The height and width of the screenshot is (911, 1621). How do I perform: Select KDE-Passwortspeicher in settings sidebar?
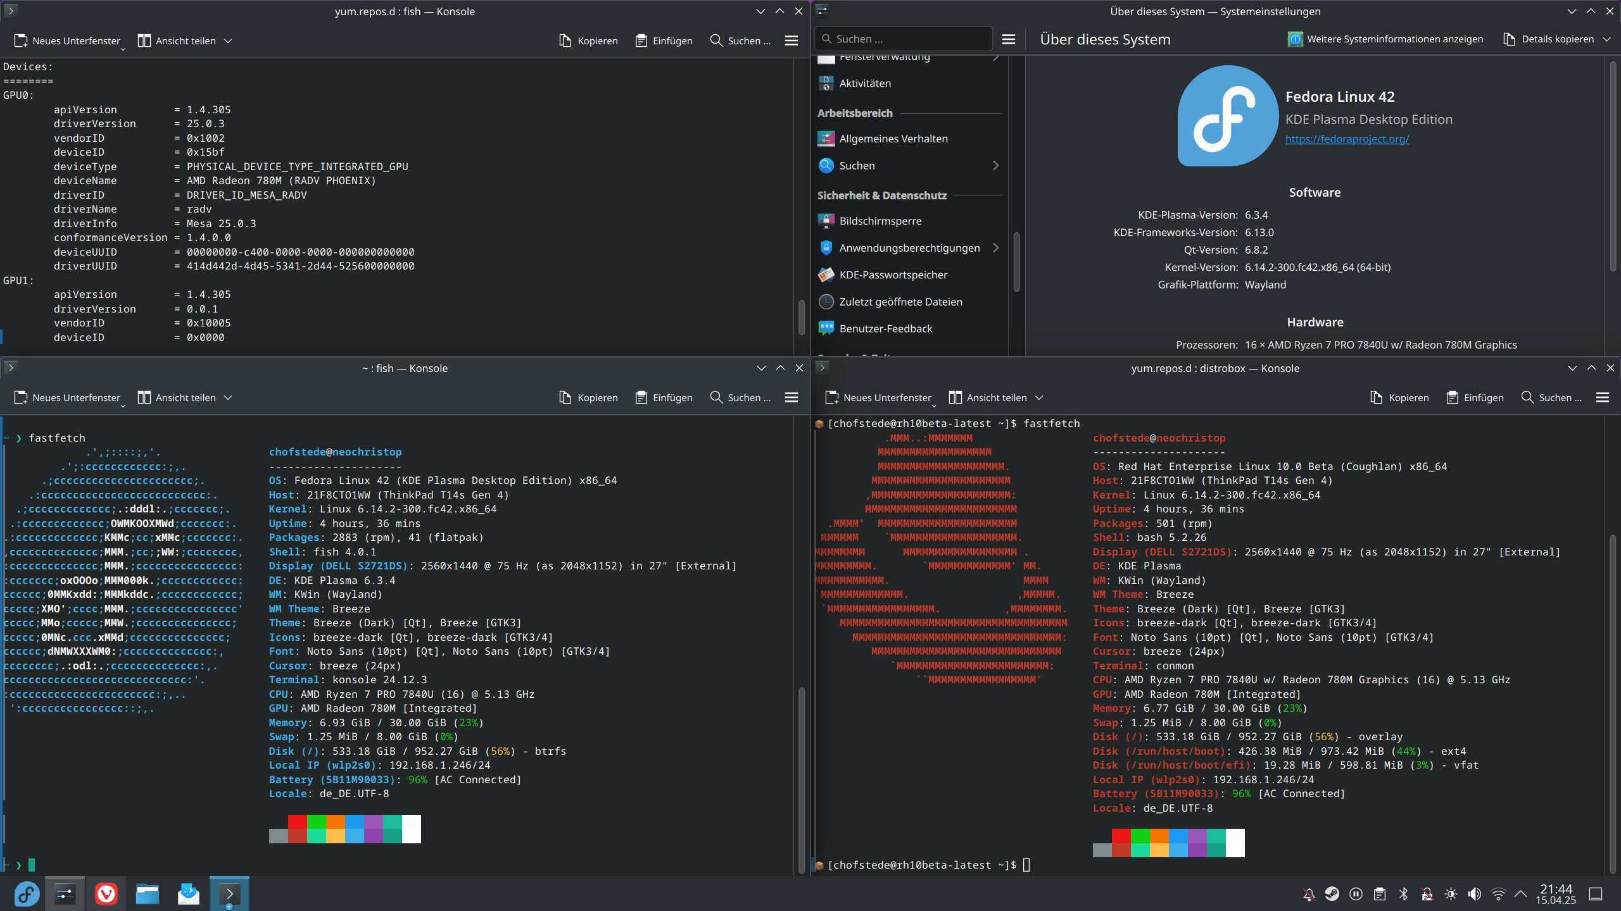(x=893, y=275)
